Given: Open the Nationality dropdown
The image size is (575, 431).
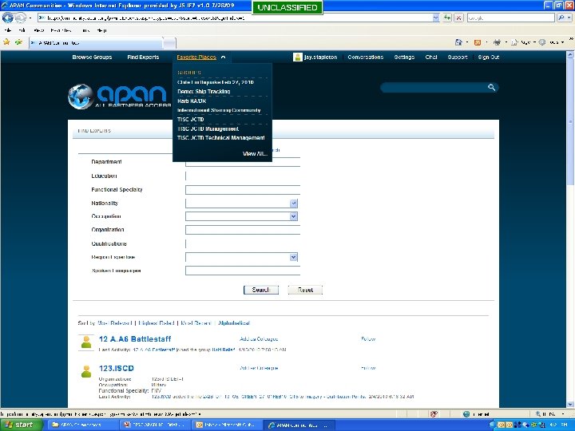Looking at the screenshot, I should [293, 204].
